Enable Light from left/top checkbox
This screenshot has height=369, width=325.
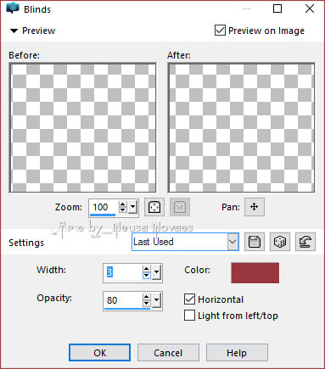pyautogui.click(x=189, y=315)
